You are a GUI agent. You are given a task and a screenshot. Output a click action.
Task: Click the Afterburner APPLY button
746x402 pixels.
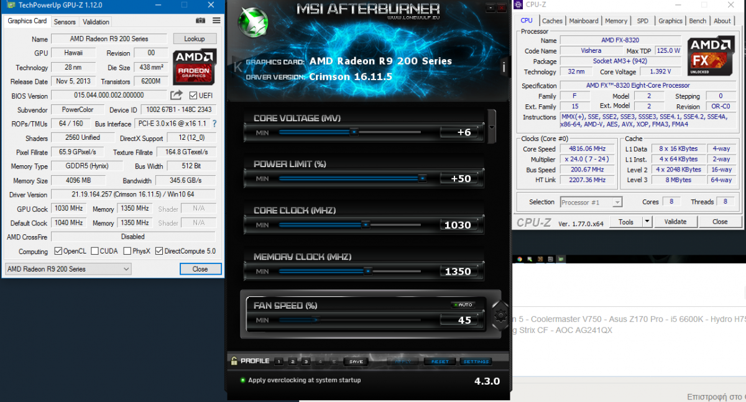coord(402,362)
